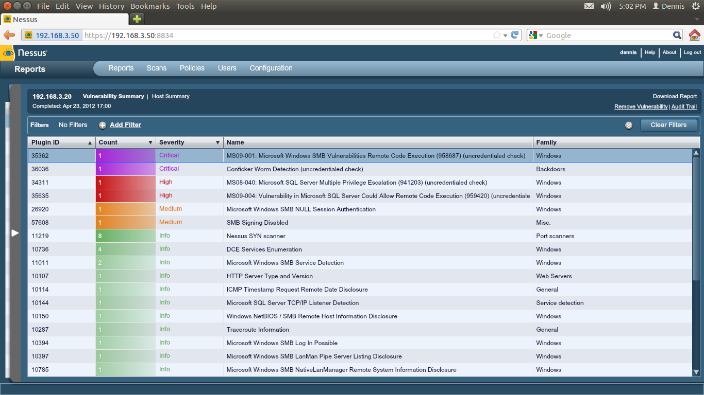Screen dimensions: 704x395
Task: Open the volume control in the top panel
Action: click(x=606, y=6)
